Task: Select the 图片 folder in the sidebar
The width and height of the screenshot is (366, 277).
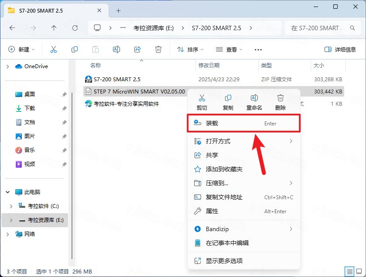Action: 31,136
